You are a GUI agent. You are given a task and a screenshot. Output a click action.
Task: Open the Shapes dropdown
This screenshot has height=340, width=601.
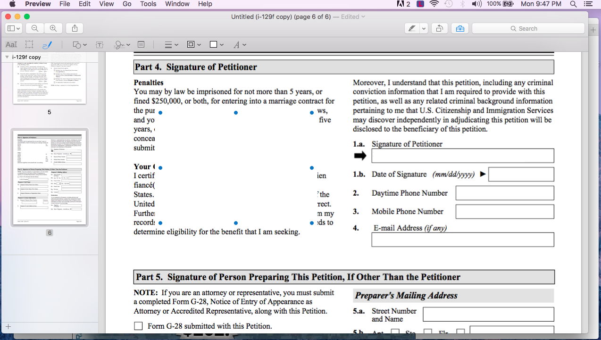tap(80, 45)
